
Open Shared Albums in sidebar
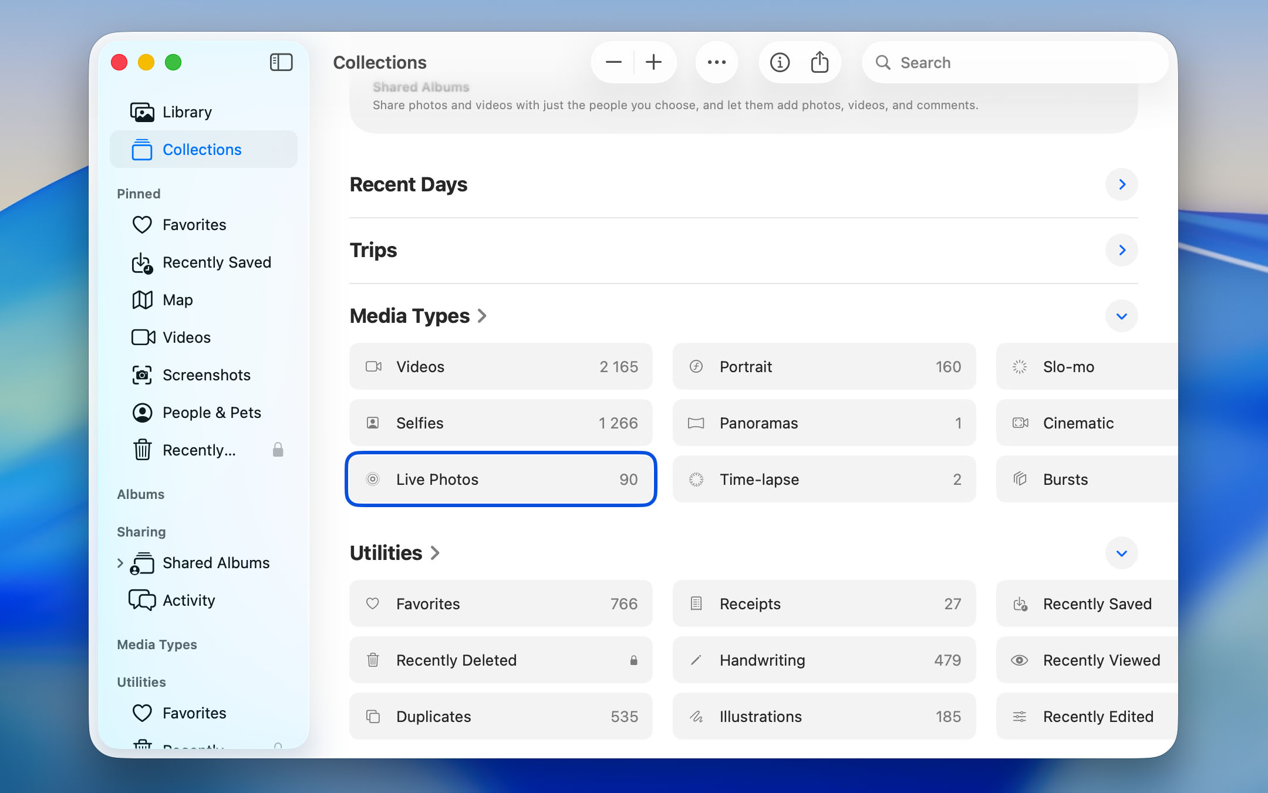203,563
